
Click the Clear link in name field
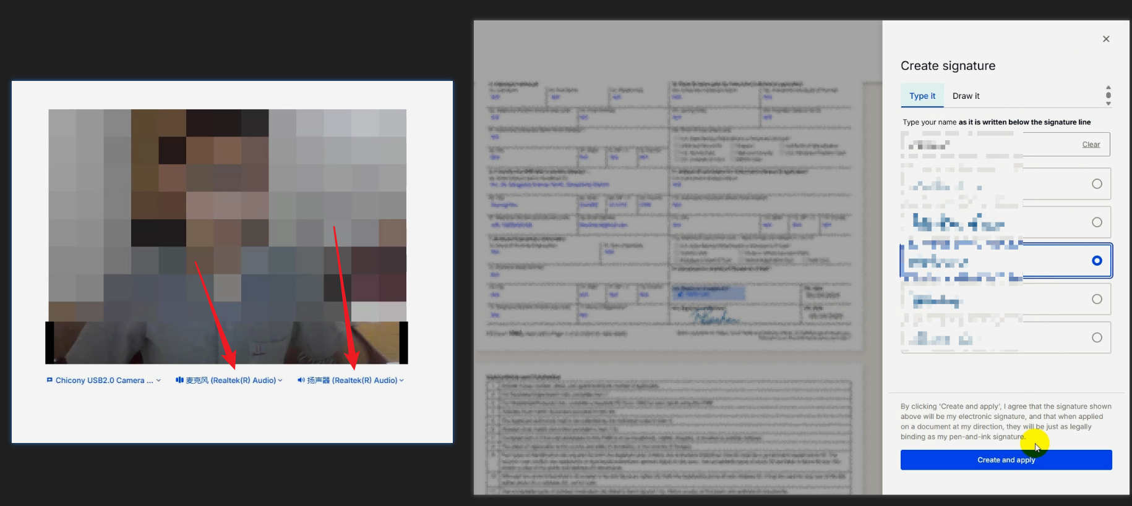tap(1091, 145)
